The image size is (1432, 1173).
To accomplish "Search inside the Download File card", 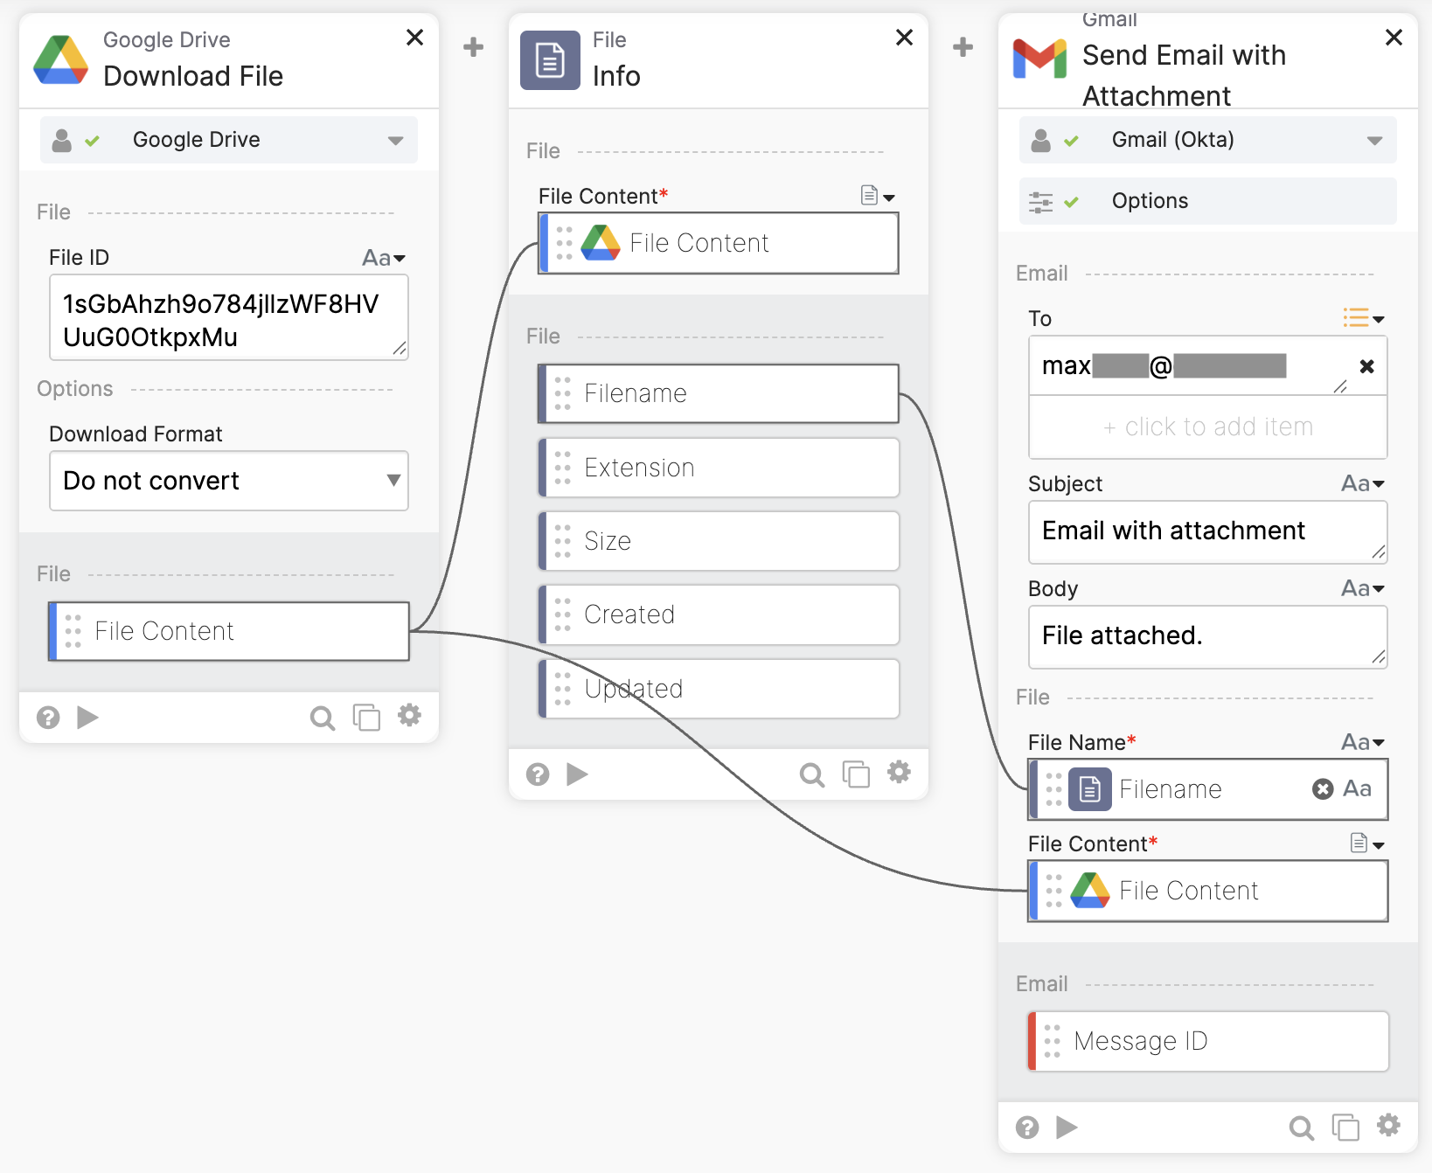I will point(323,718).
